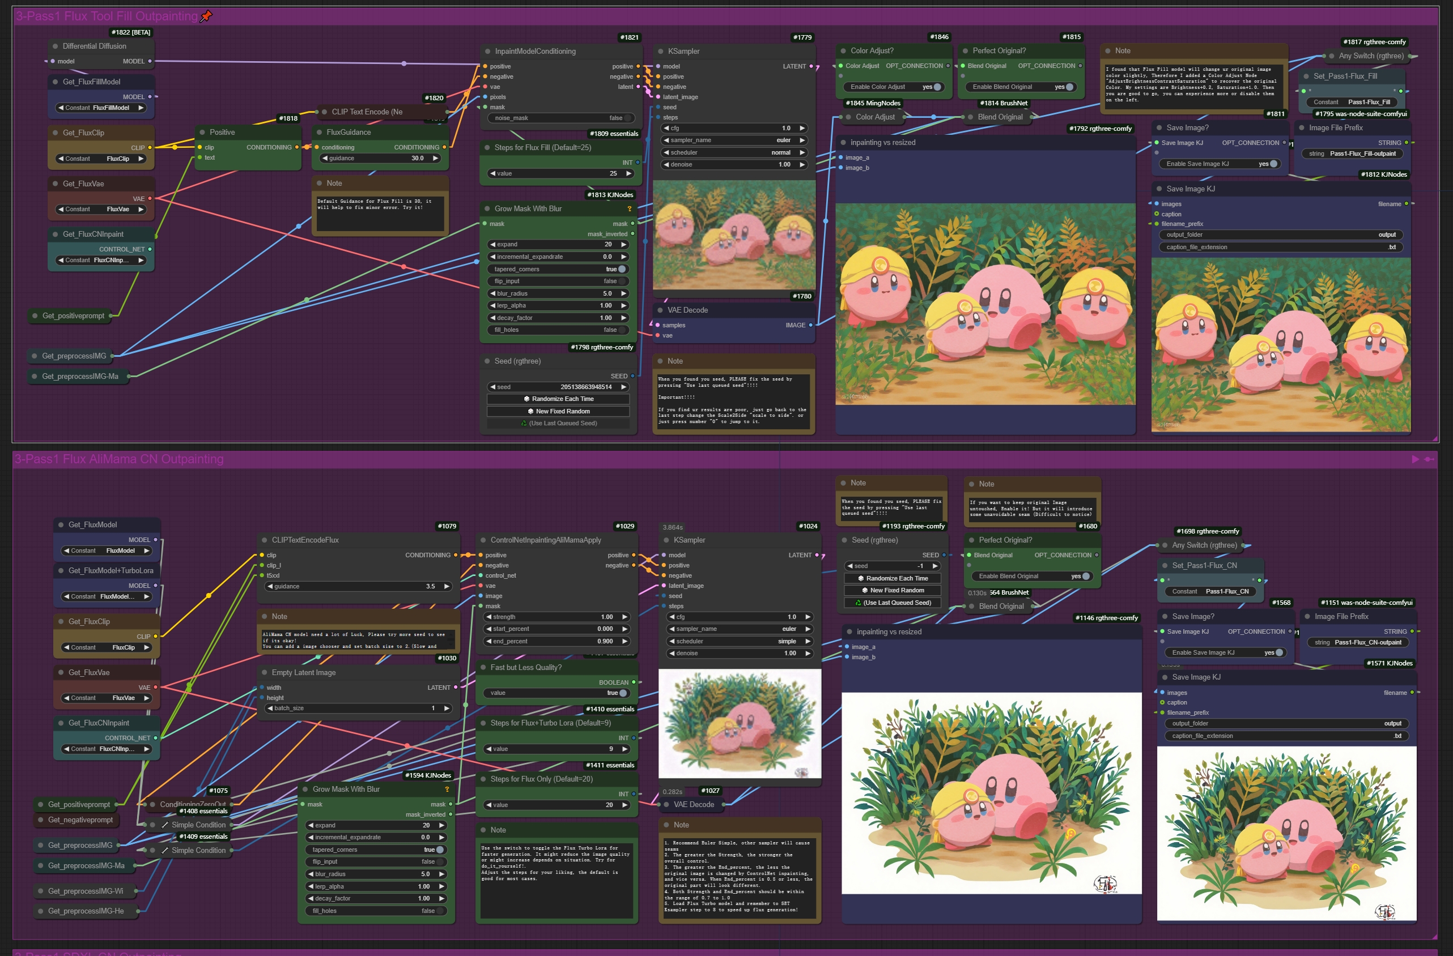
Task: Collapse the Differential Diffusion node via its dot
Action: 56,46
